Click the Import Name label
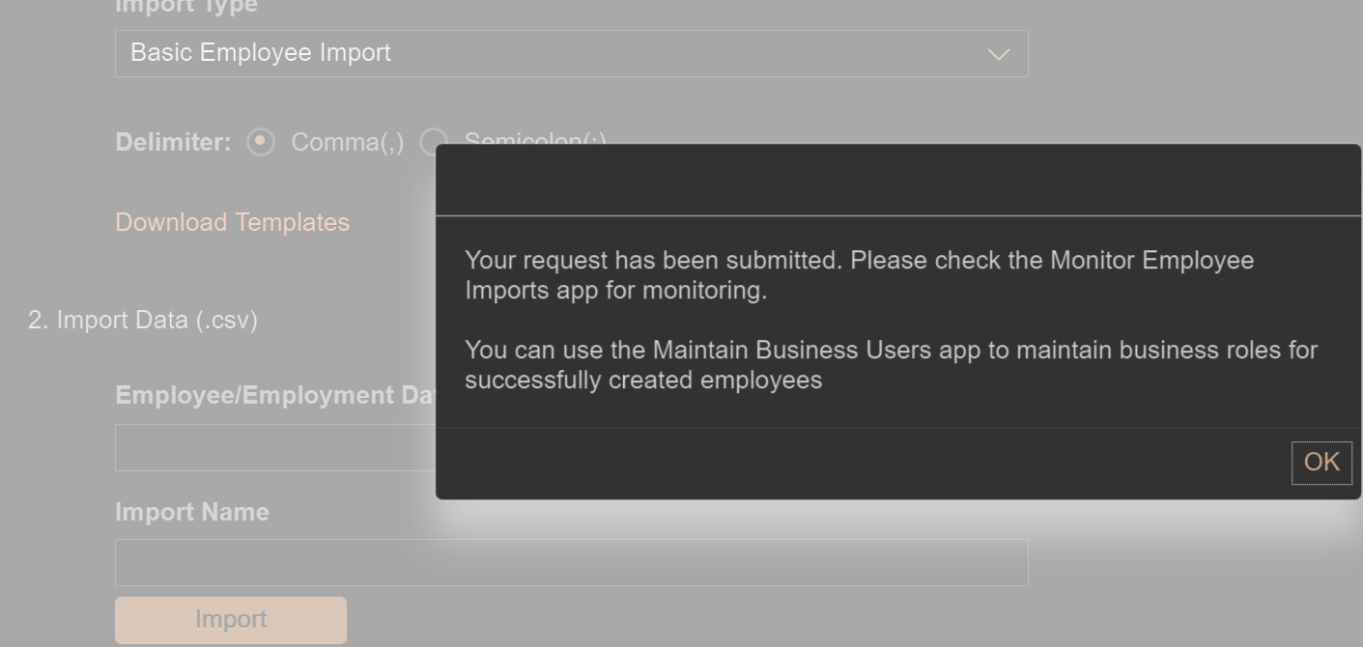The width and height of the screenshot is (1363, 647). 191,512
